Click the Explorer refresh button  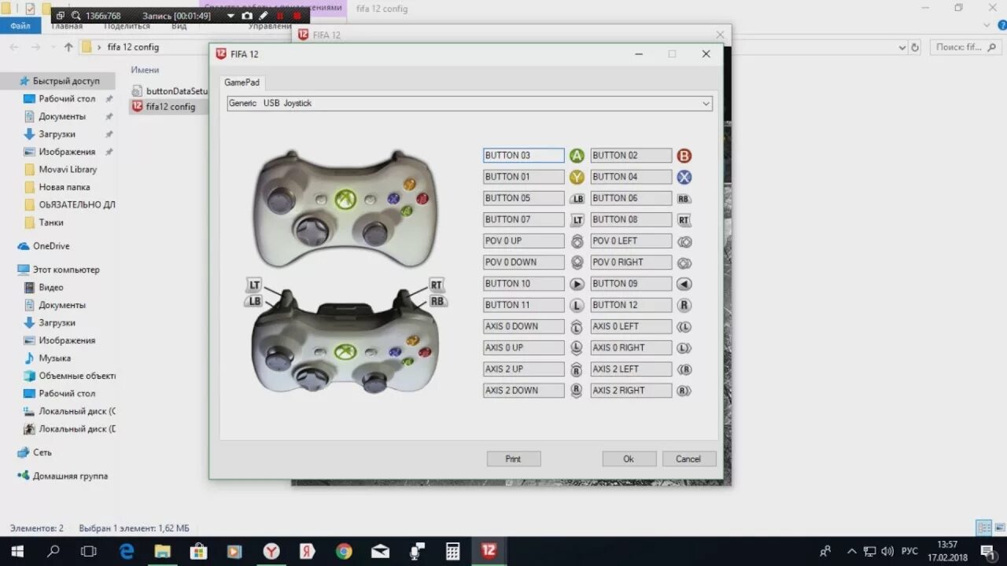(915, 47)
